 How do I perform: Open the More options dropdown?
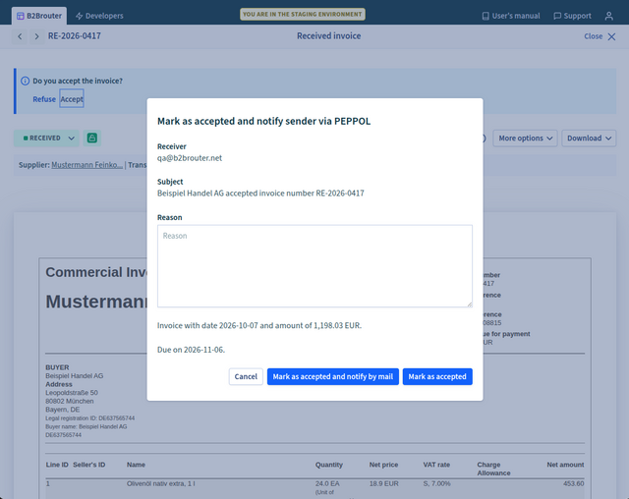click(x=525, y=138)
